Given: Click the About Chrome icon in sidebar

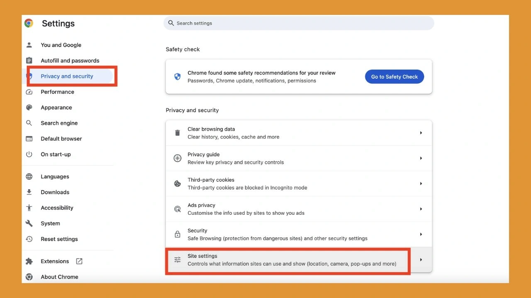Looking at the screenshot, I should (x=29, y=277).
